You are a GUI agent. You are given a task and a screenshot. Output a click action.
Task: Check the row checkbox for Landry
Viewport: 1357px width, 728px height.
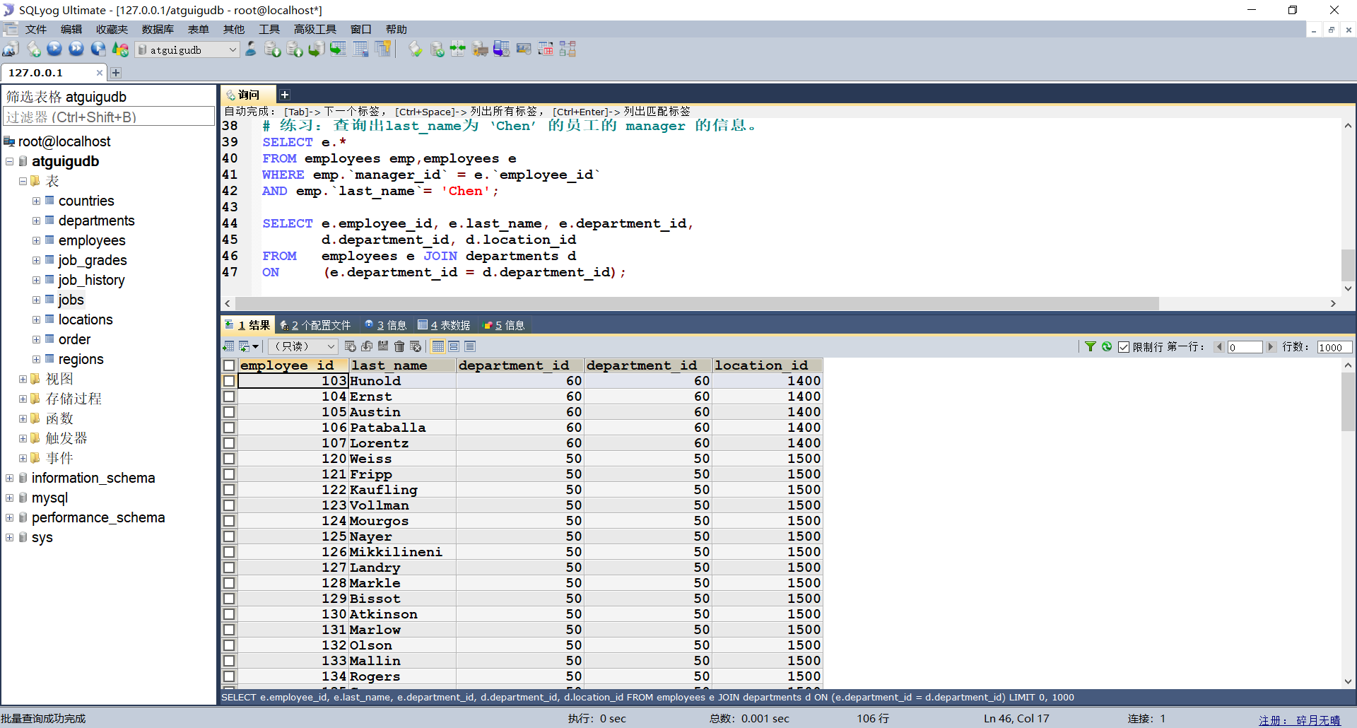point(229,568)
